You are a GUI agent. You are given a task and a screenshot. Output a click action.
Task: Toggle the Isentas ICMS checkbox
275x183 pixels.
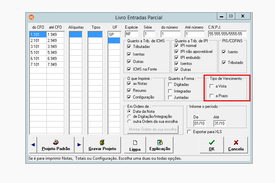click(129, 54)
